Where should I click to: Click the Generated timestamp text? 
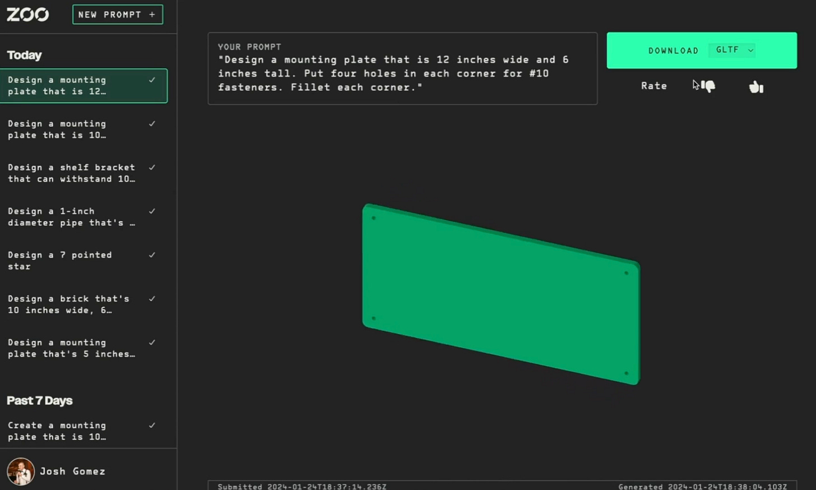click(x=702, y=487)
